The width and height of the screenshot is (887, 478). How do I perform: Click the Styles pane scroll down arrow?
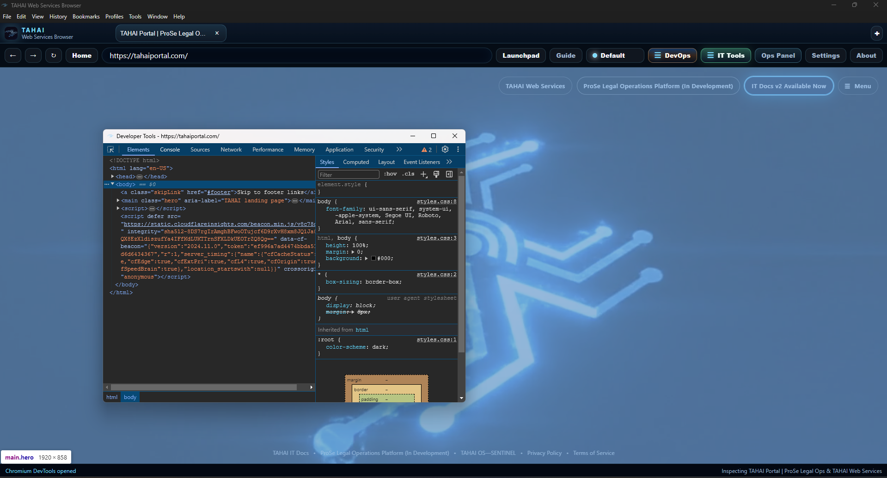tap(461, 398)
